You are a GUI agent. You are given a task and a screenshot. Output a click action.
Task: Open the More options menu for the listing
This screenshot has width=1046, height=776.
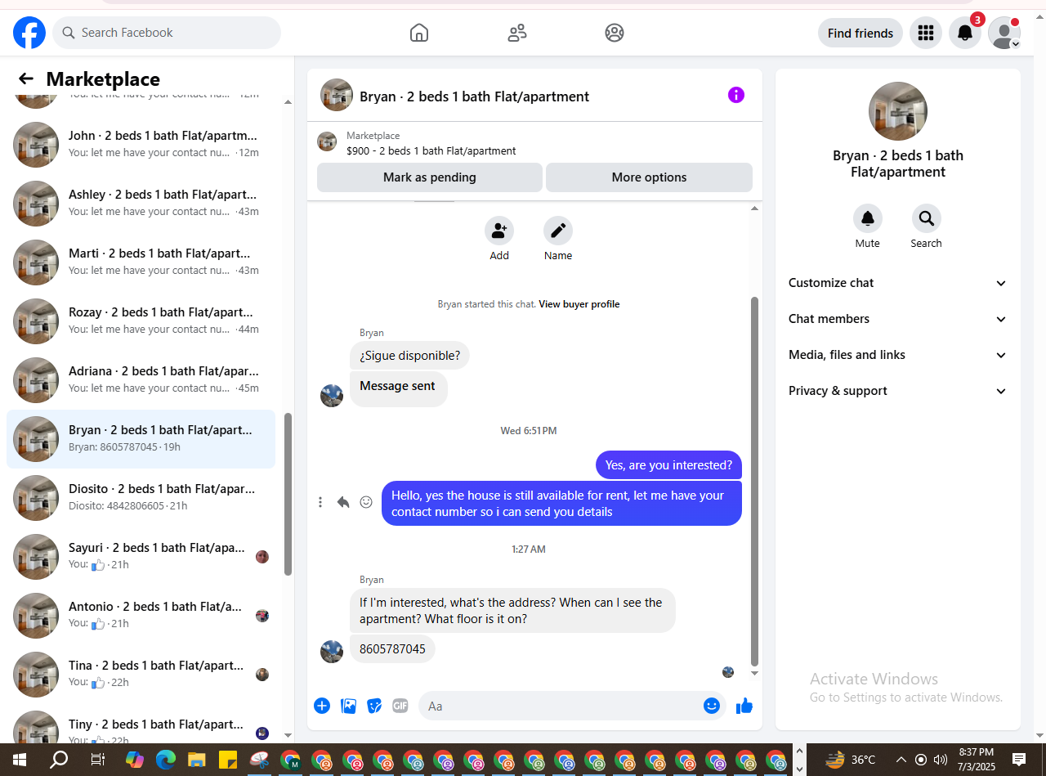click(x=649, y=177)
